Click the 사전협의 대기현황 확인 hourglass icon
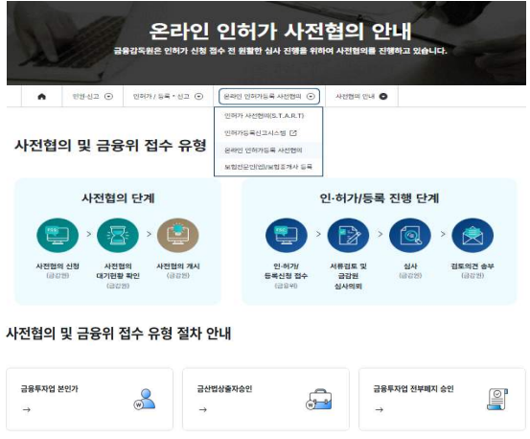Image resolution: width=530 pixels, height=439 pixels. (118, 235)
